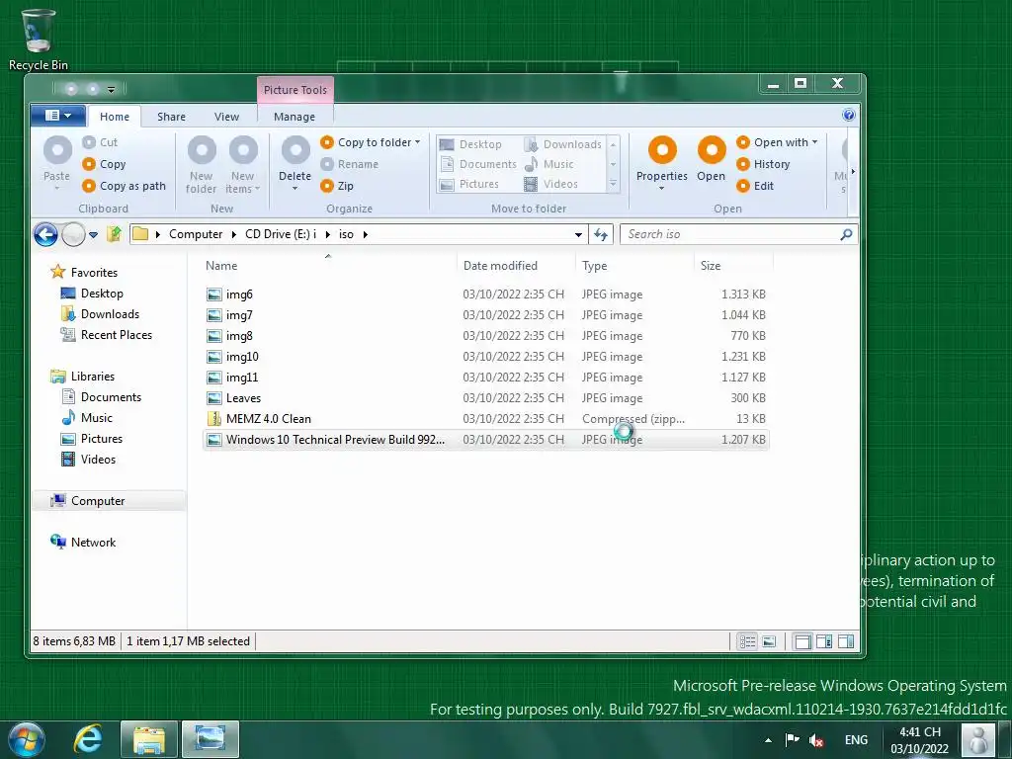Open the Manage tab
The width and height of the screenshot is (1012, 759).
[295, 117]
